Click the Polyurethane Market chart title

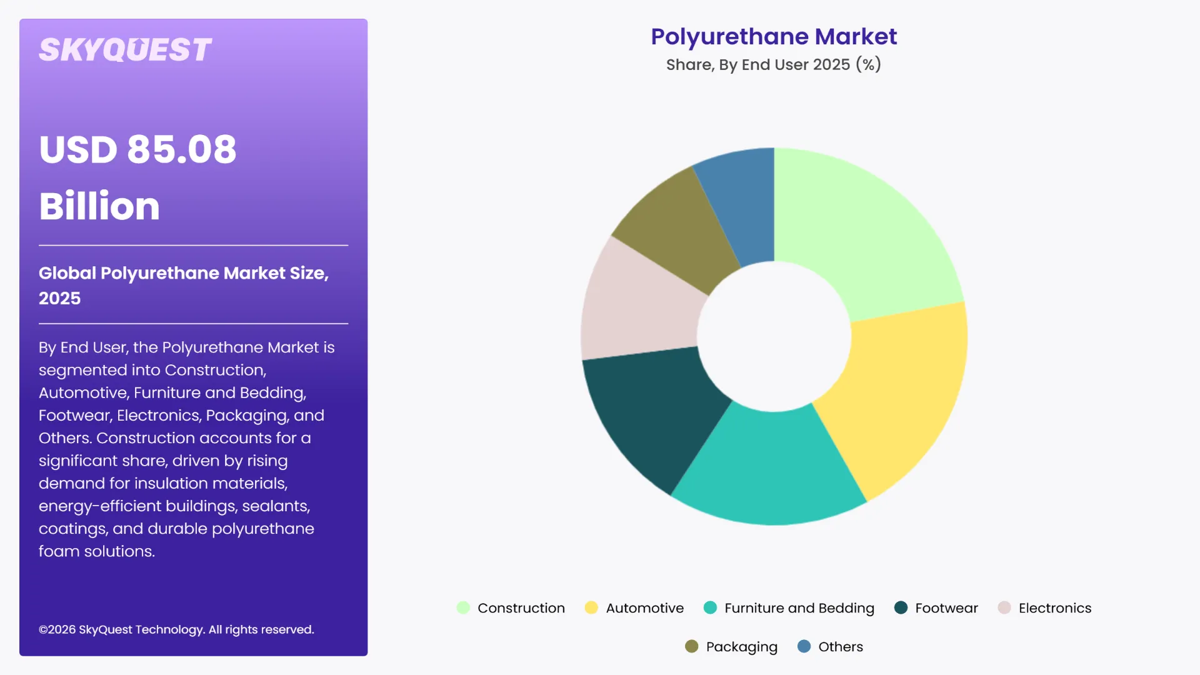[774, 36]
